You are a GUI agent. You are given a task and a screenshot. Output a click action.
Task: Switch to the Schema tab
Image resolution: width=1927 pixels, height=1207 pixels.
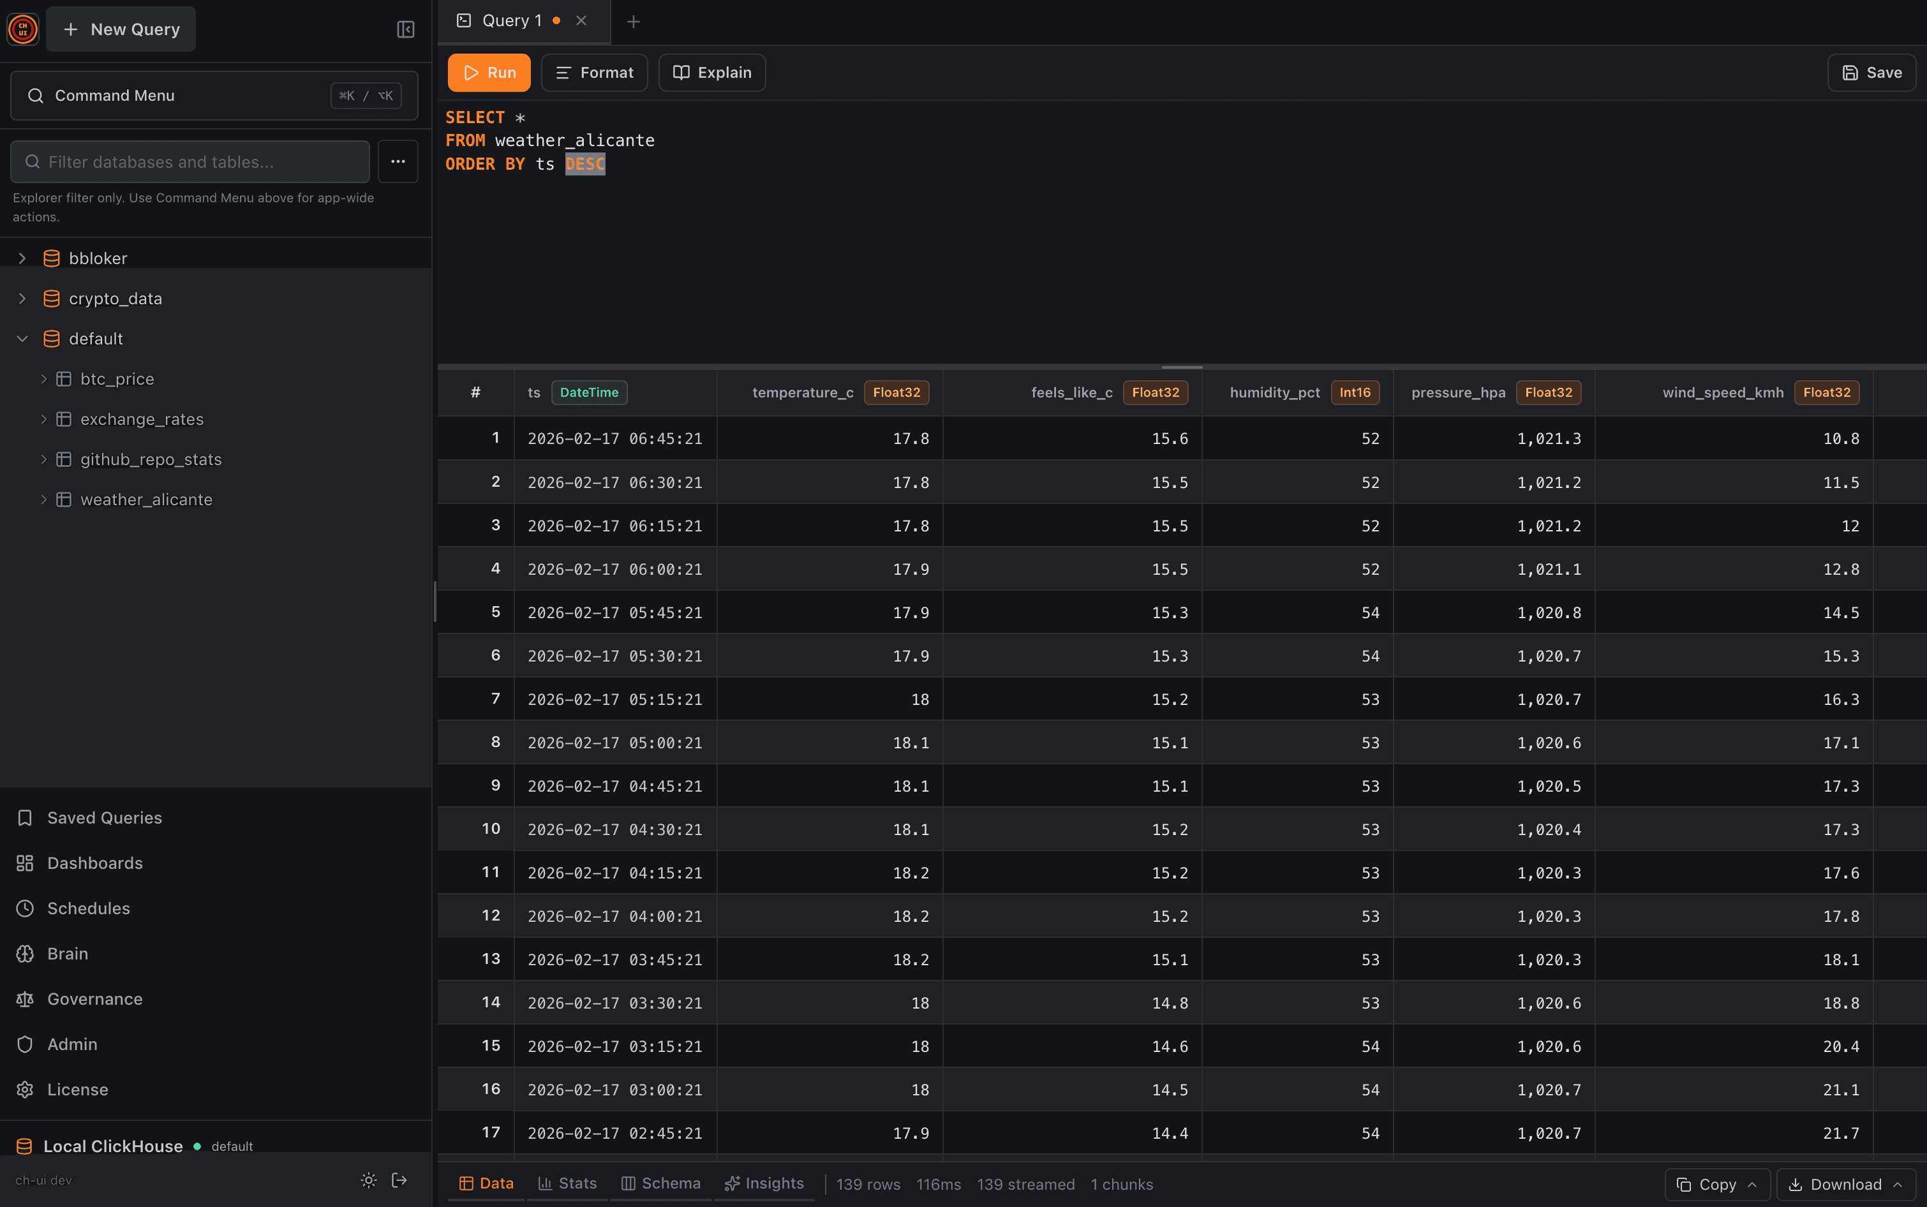coord(660,1184)
